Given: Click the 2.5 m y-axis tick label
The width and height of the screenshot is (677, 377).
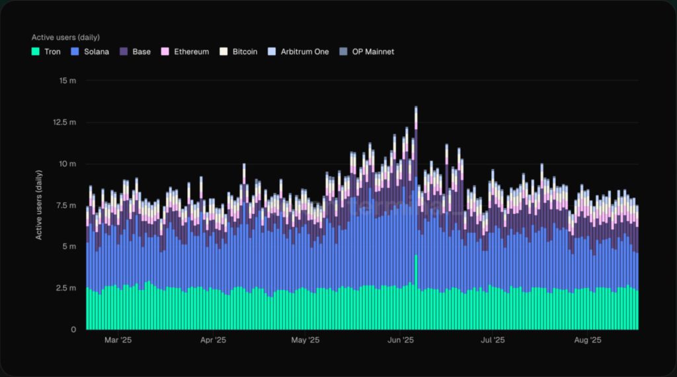Looking at the screenshot, I should 67,289.
